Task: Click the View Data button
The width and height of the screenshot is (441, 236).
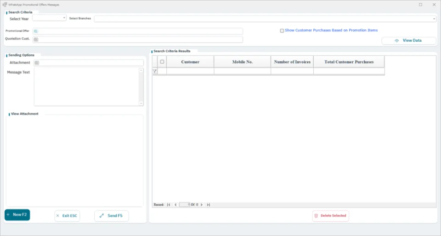Action: tap(409, 41)
